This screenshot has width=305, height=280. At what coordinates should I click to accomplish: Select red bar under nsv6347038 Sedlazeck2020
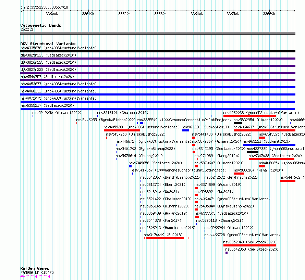(271, 159)
